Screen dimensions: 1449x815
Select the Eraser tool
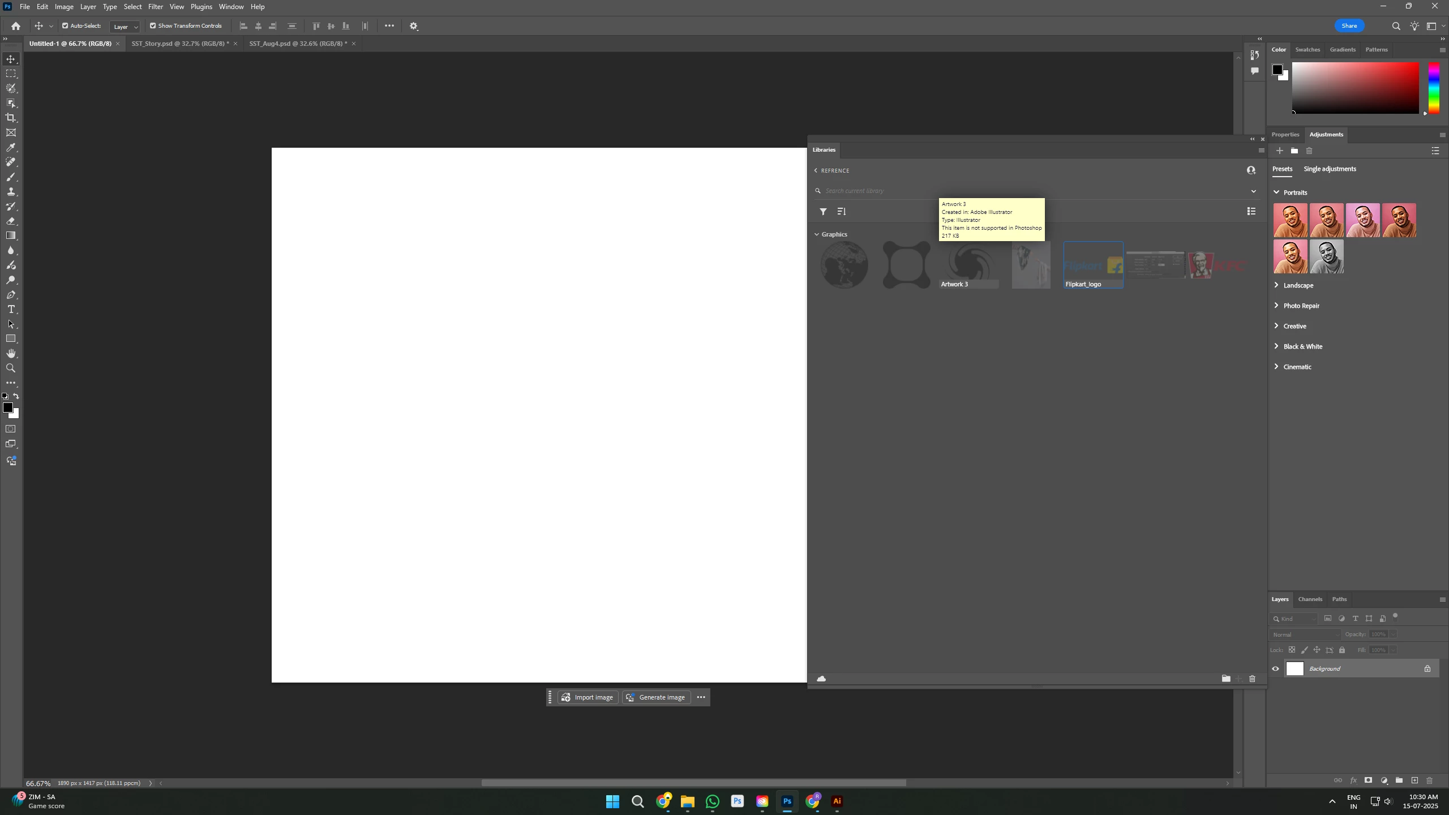tap(11, 221)
